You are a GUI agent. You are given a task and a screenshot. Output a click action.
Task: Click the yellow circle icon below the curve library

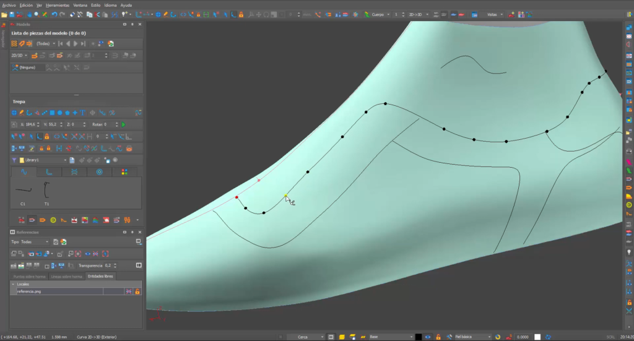pos(53,220)
